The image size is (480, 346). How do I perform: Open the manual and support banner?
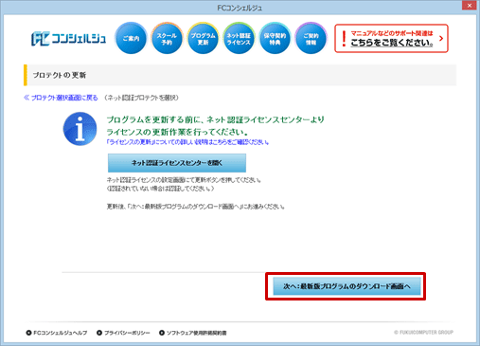coord(391,38)
